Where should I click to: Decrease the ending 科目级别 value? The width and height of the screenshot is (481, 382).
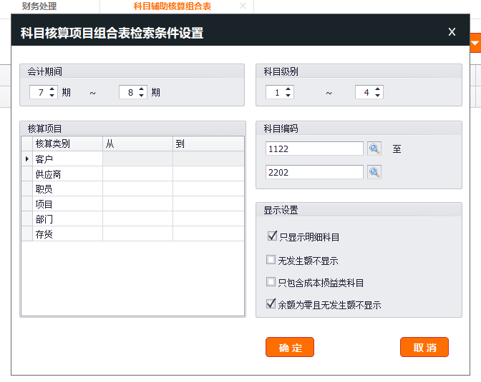pyautogui.click(x=378, y=96)
